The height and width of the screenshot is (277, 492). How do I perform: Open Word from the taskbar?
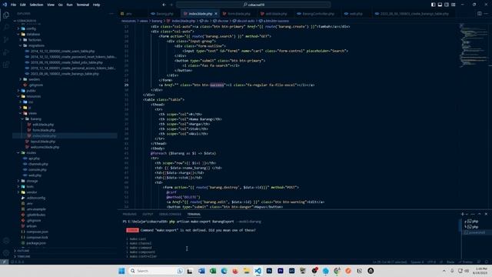click(201, 271)
